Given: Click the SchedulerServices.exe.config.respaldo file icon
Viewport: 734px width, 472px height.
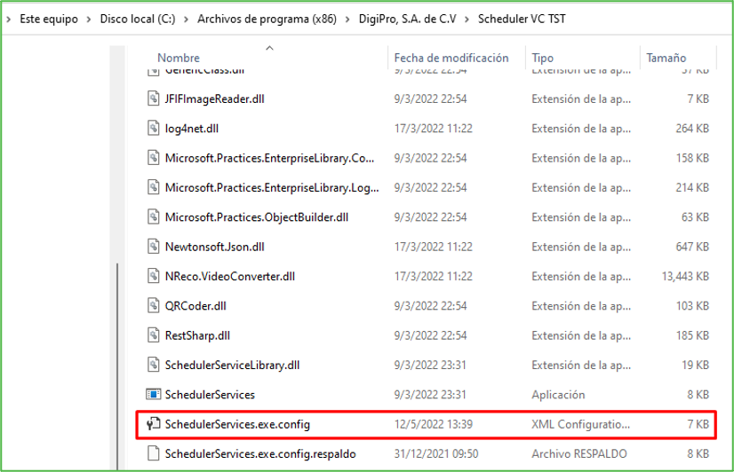Looking at the screenshot, I should 153,454.
